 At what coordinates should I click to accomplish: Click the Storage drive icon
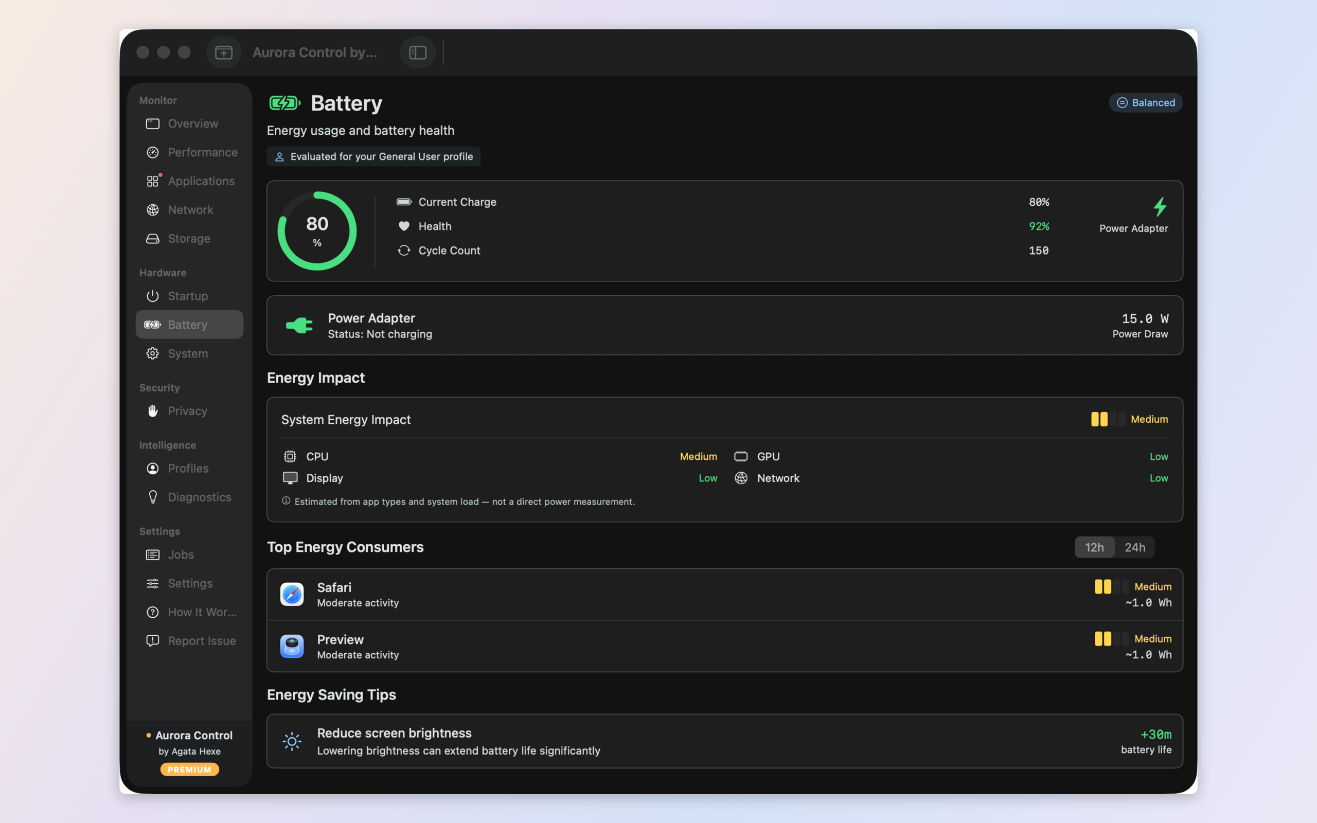click(153, 239)
